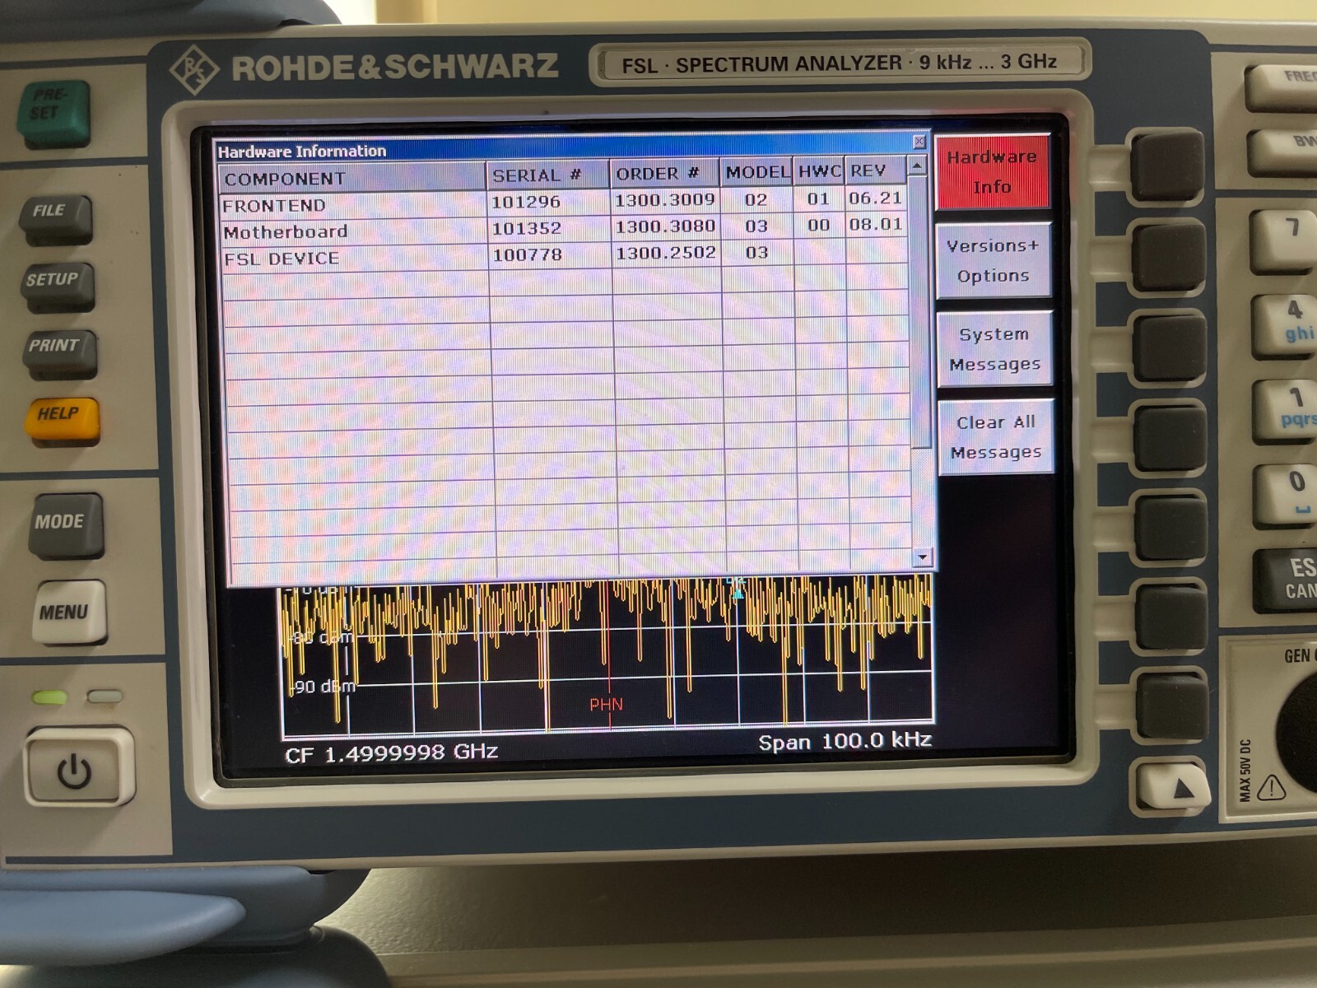The width and height of the screenshot is (1317, 988).
Task: Close the Hardware Information dialog
Action: tap(919, 142)
